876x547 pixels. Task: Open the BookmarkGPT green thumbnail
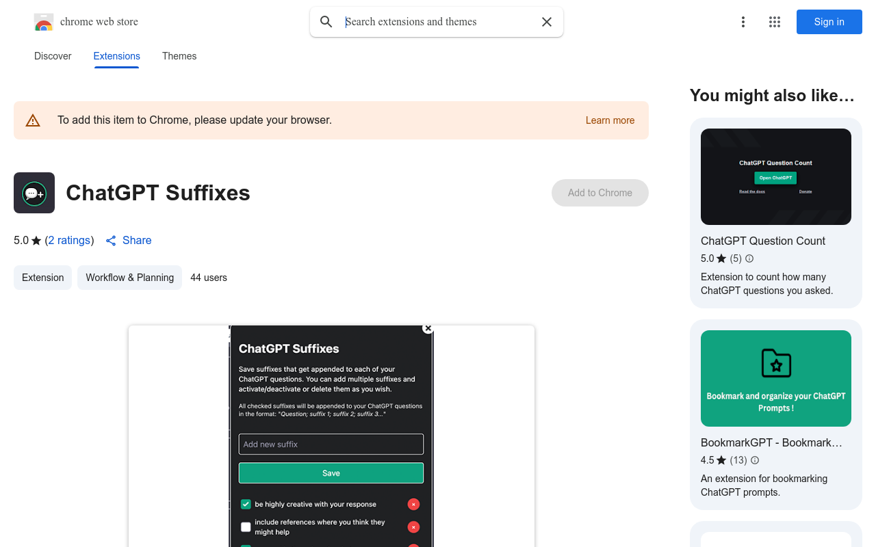tap(776, 378)
